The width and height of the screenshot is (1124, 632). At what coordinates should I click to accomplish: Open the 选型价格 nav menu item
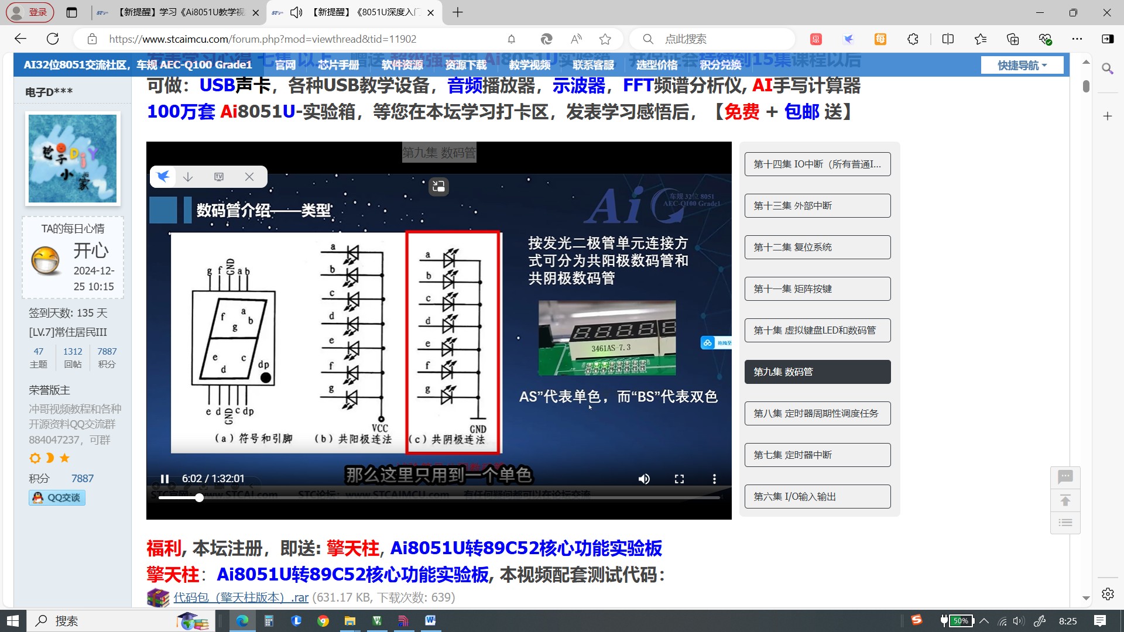657,65
